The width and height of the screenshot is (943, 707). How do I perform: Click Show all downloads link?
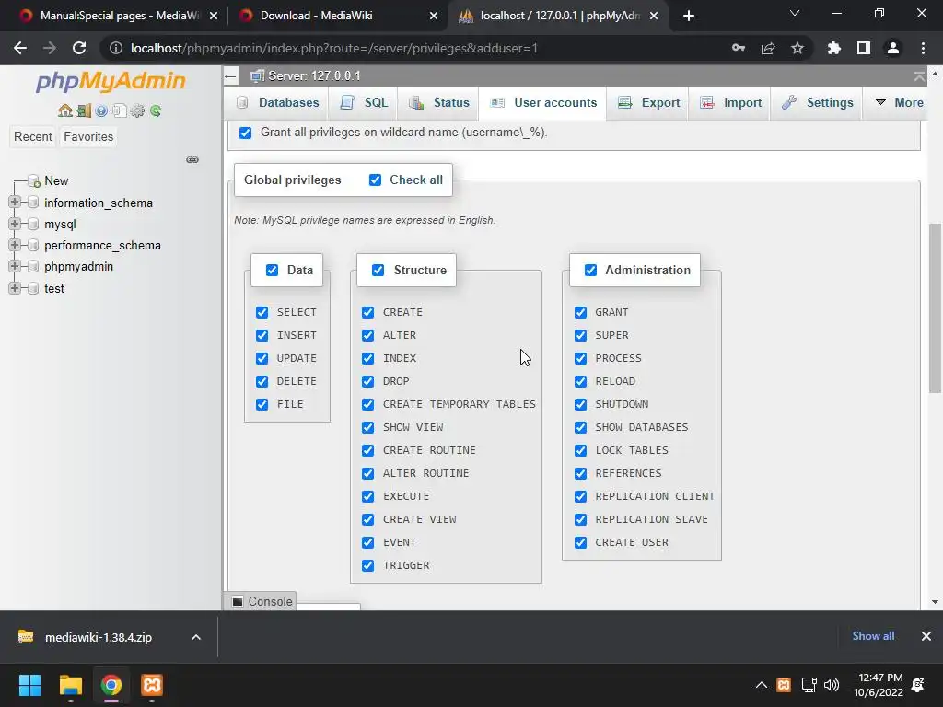pyautogui.click(x=873, y=636)
